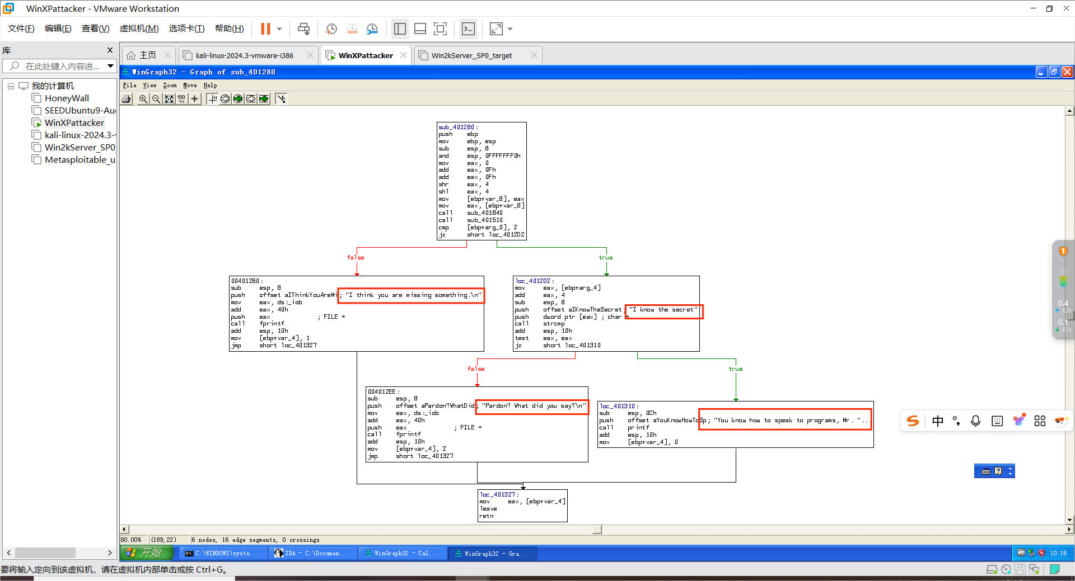This screenshot has width=1075, height=581.
Task: Toggle the VMware library sidebar view
Action: coord(400,29)
